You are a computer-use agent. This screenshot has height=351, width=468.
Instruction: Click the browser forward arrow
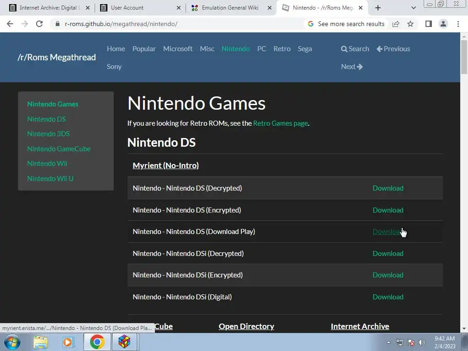pyautogui.click(x=25, y=24)
